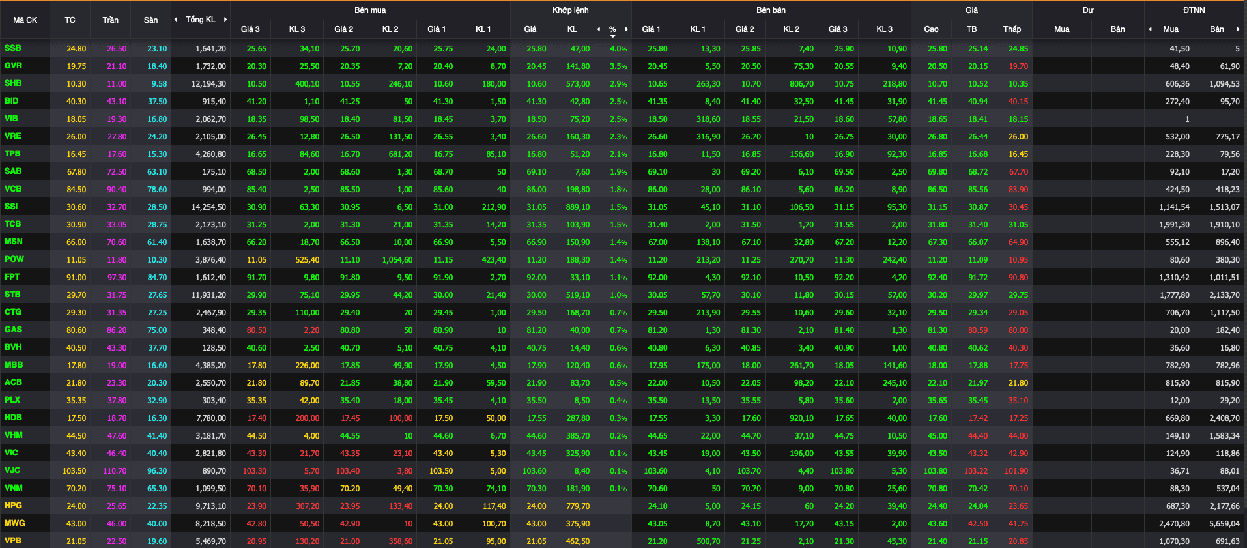Image resolution: width=1247 pixels, height=548 pixels.
Task: Open stock symbol MBB
Action: point(14,365)
